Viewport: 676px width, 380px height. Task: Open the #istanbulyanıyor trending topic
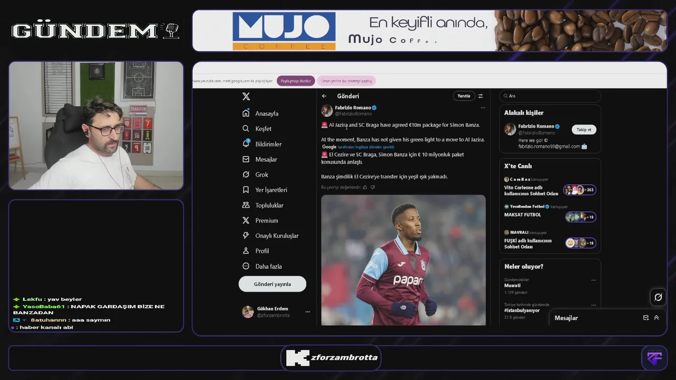(522, 310)
